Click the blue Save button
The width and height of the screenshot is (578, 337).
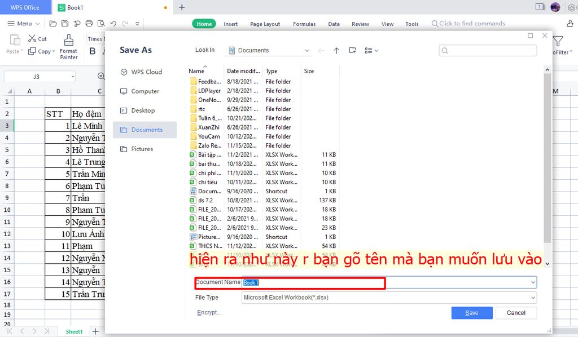click(472, 313)
